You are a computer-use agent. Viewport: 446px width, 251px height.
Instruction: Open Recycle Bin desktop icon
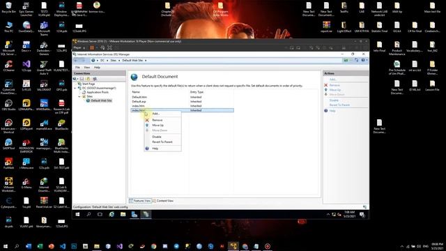[8, 8]
